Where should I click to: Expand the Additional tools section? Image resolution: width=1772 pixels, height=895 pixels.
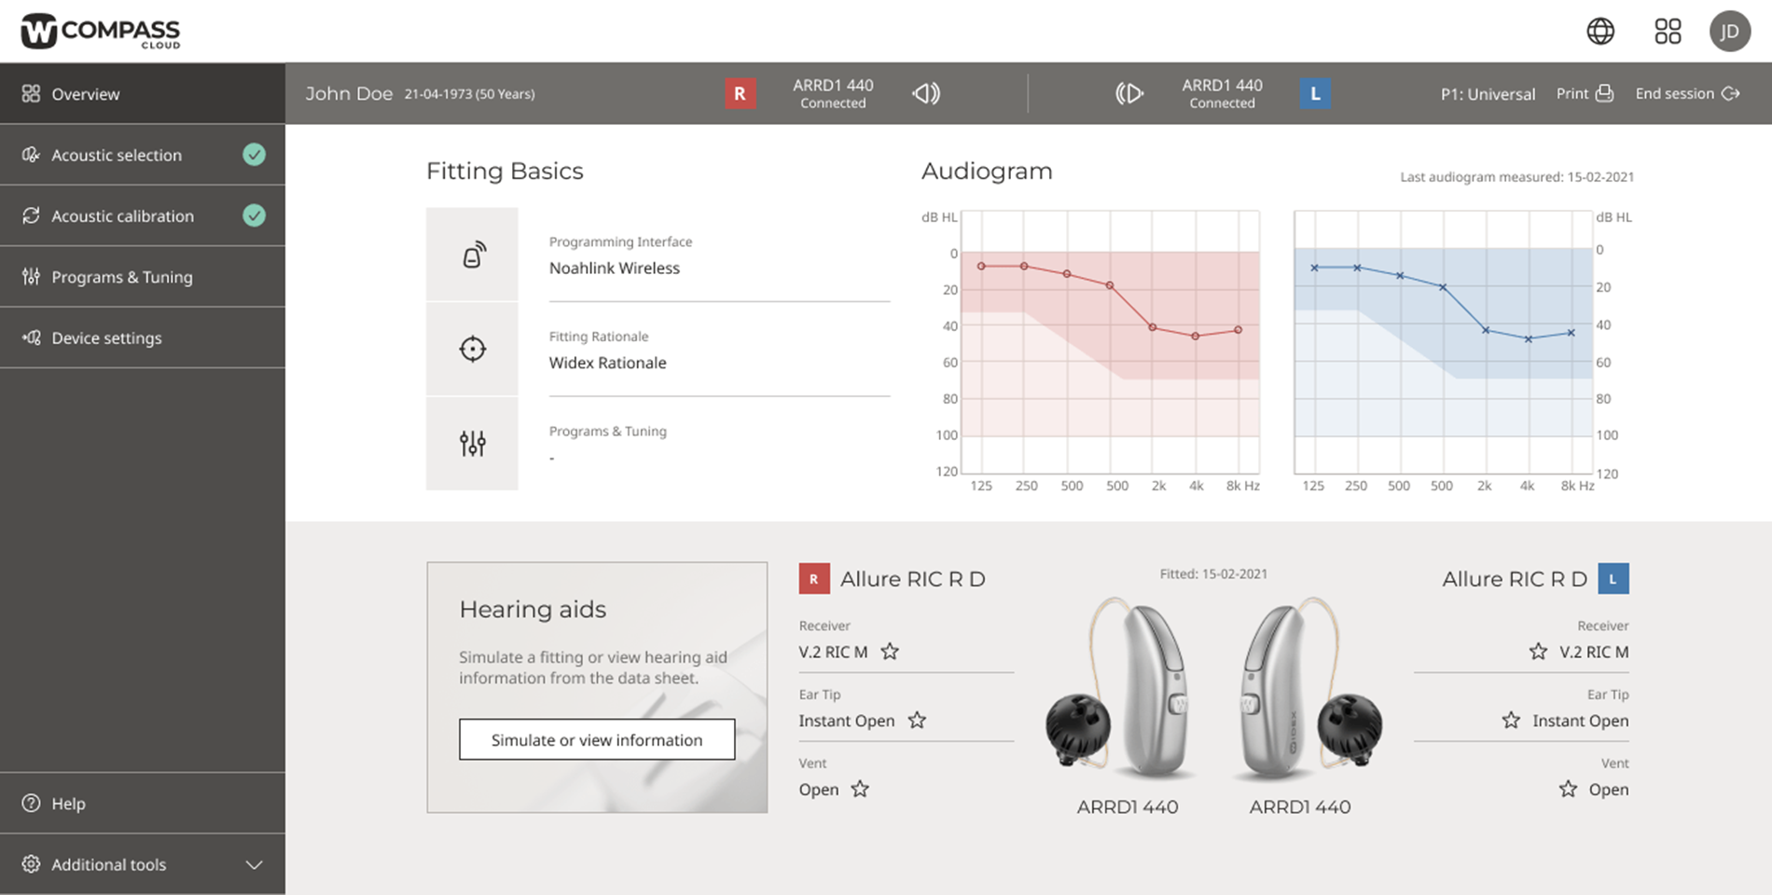click(x=253, y=864)
